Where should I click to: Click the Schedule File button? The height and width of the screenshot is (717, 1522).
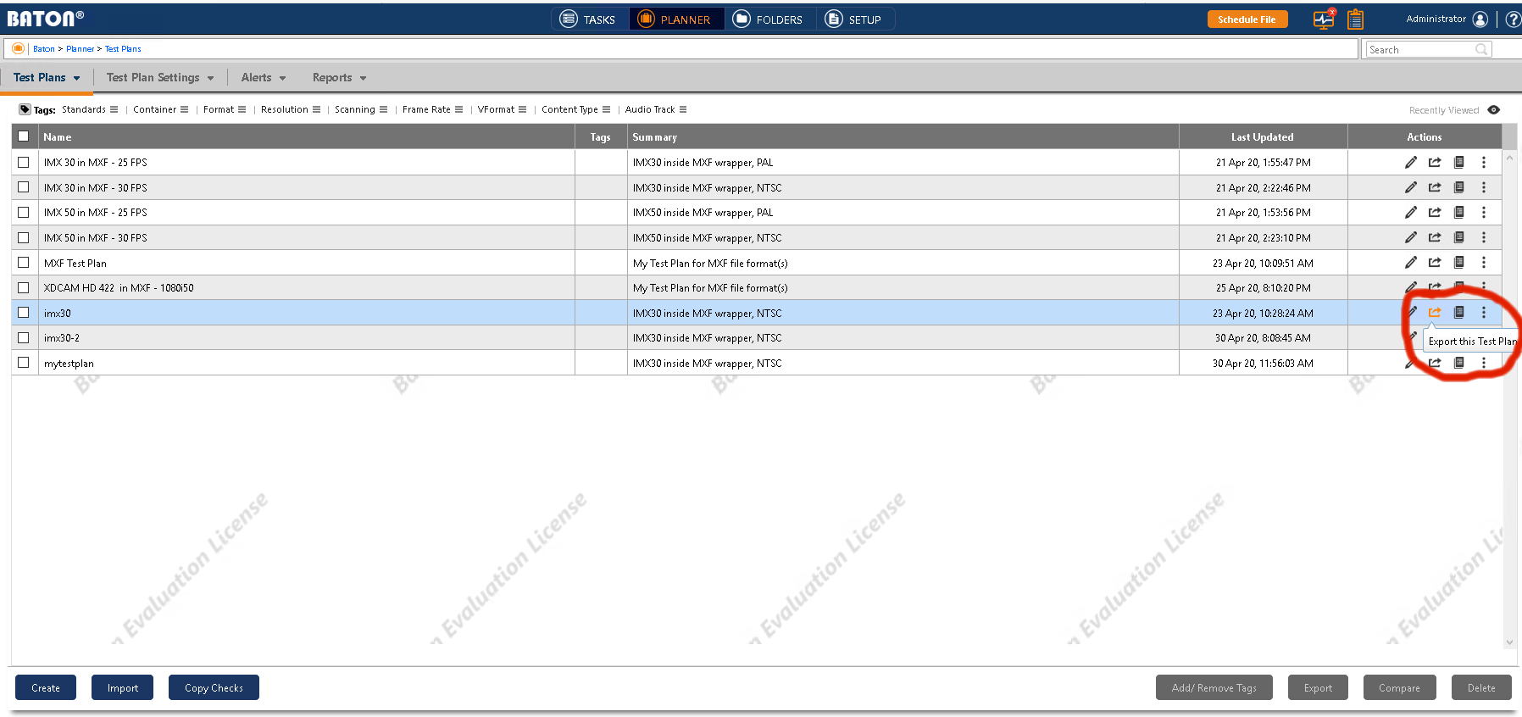[1247, 19]
